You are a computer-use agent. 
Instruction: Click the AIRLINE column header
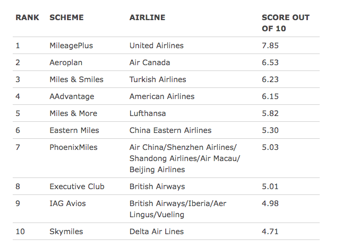click(x=147, y=17)
